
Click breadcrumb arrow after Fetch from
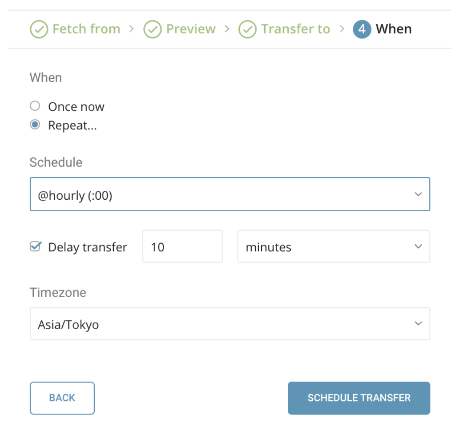tap(132, 29)
